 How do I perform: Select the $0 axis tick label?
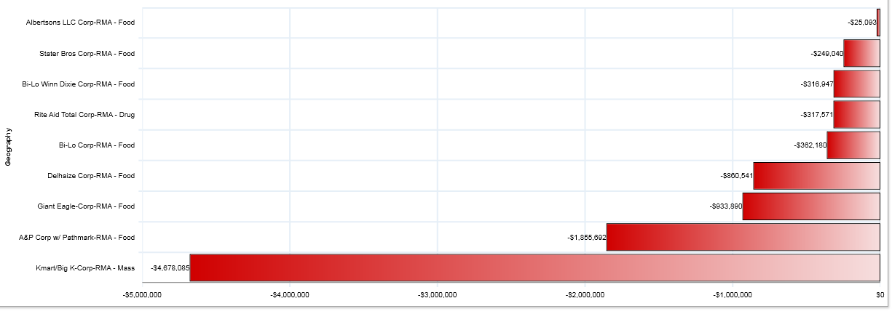[x=879, y=295]
